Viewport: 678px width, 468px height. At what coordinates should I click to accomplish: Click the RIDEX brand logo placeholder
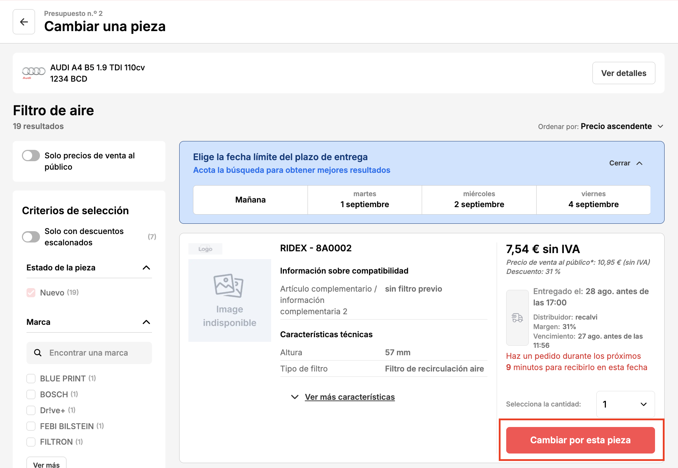coord(205,249)
